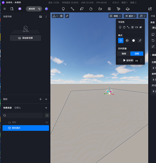Select the fire effects tool in top toolbar
The image size is (156, 163).
pyautogui.click(x=91, y=9)
